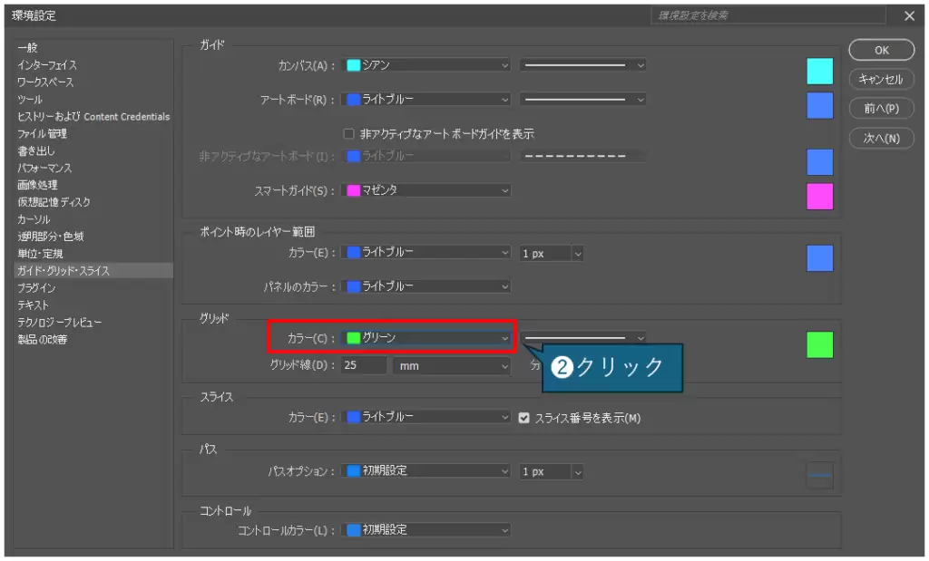Open the Grid カラー dropdown showing グリーン

pyautogui.click(x=427, y=338)
